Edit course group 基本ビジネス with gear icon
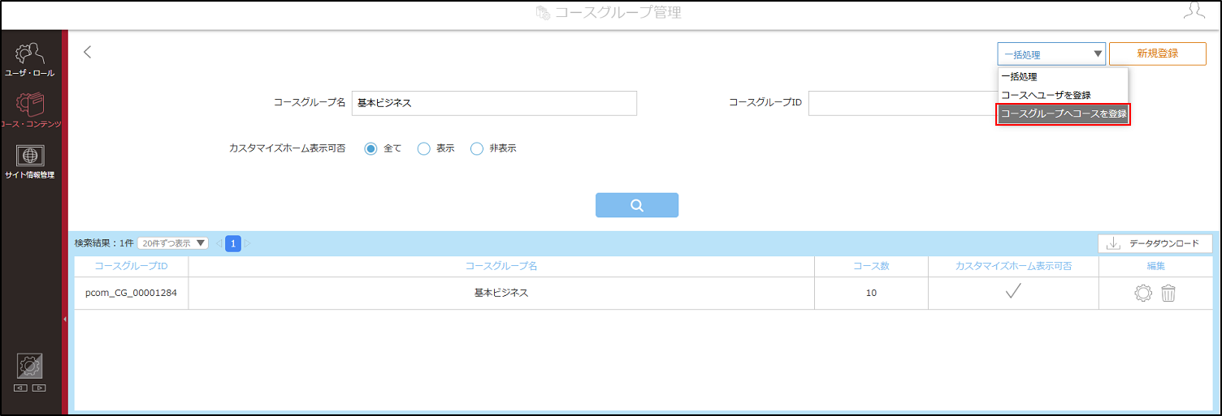This screenshot has height=416, width=1222. [1143, 294]
